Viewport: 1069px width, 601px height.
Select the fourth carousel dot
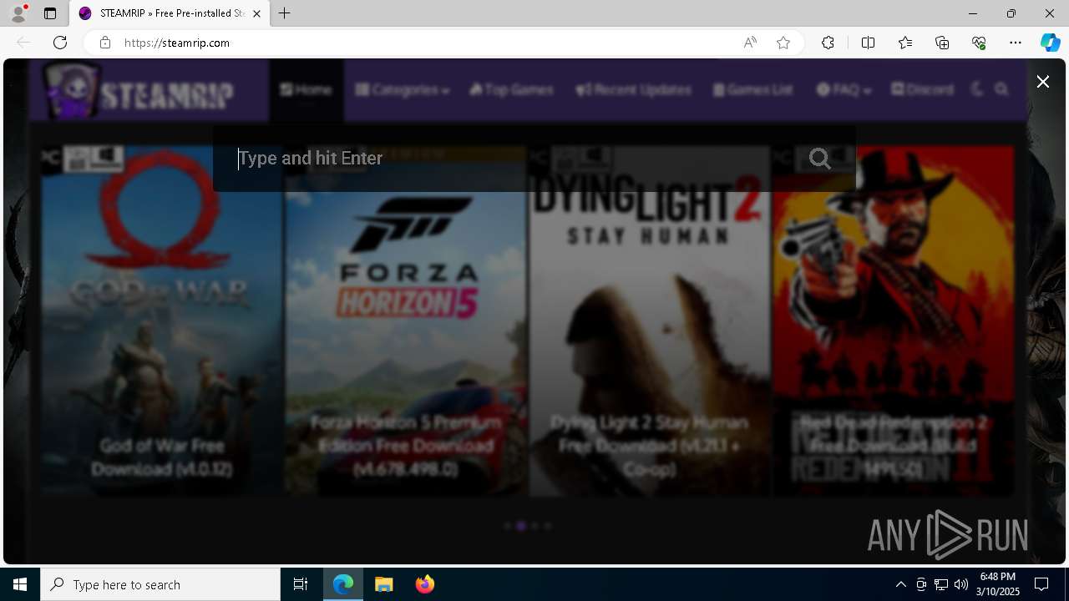coord(548,526)
